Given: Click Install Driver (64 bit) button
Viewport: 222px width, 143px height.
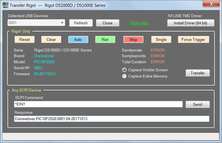Looking at the screenshot, I should (x=191, y=23).
